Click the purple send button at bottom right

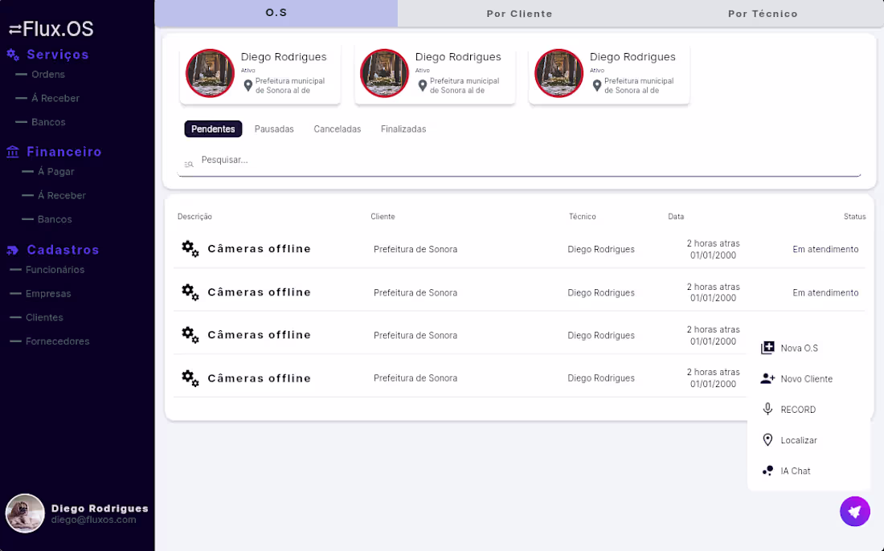855,512
